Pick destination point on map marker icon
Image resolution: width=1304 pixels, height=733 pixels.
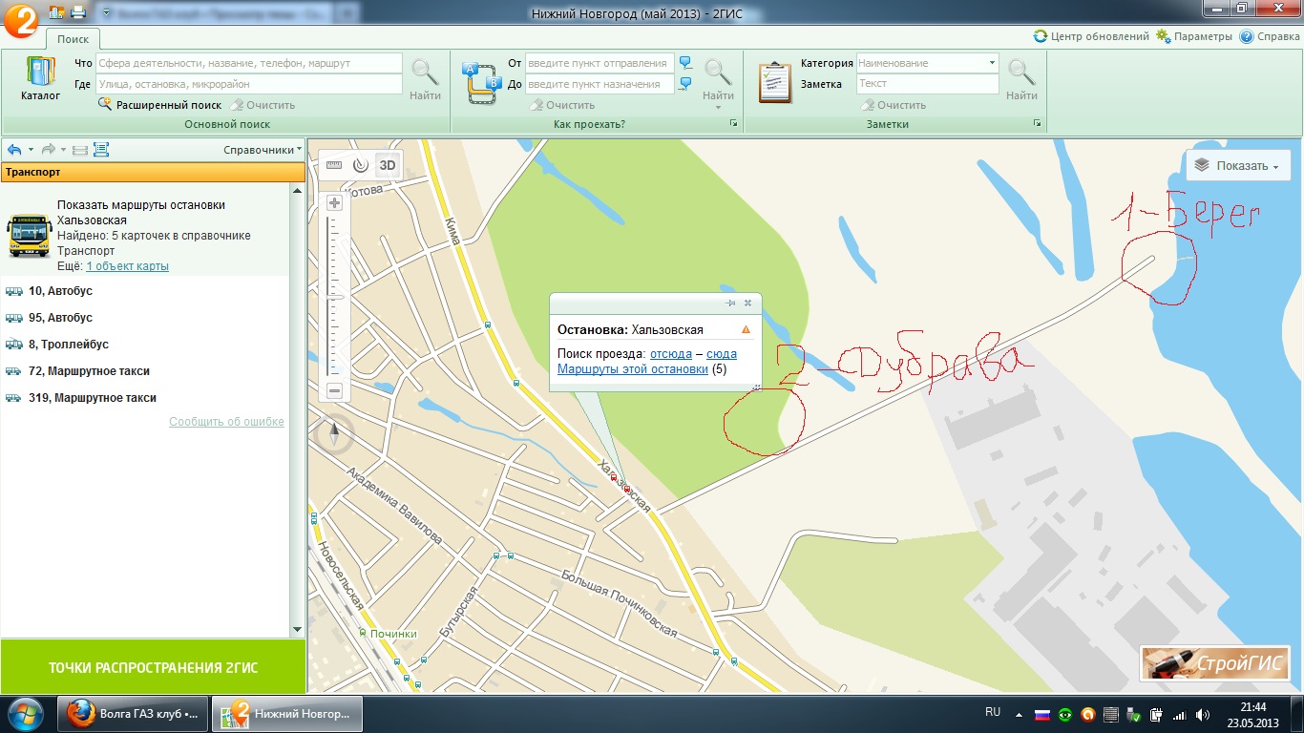(685, 84)
